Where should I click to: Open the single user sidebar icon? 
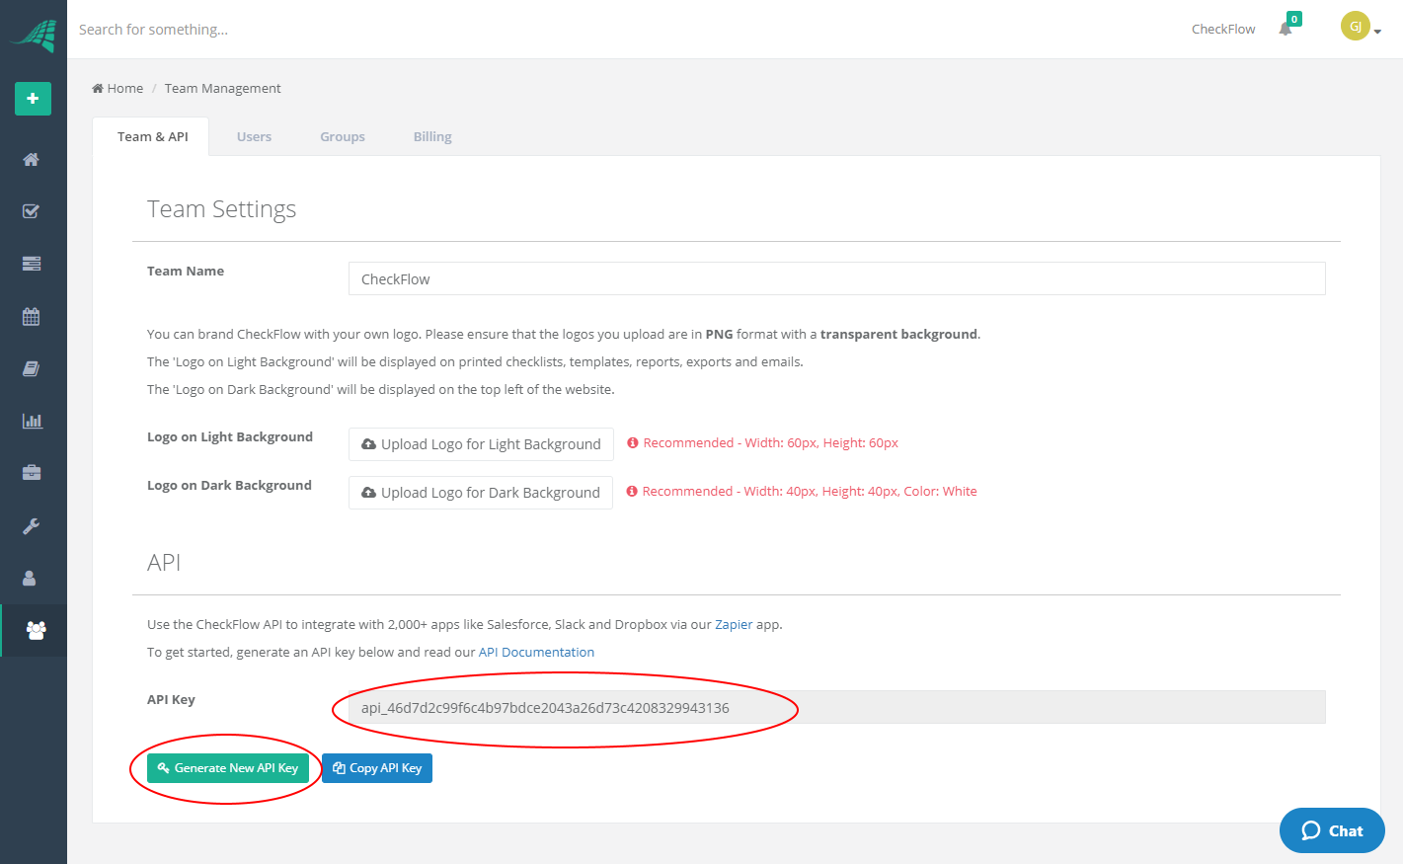click(x=30, y=579)
